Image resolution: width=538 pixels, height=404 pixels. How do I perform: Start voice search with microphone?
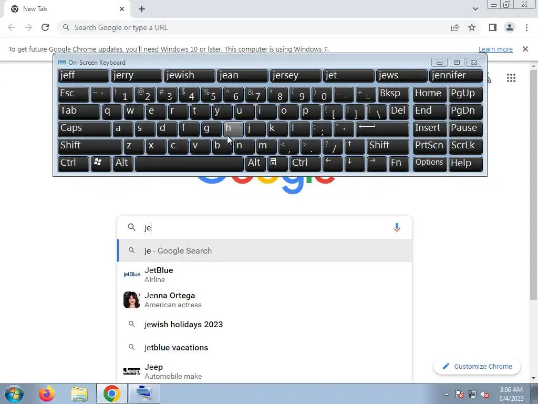(397, 227)
